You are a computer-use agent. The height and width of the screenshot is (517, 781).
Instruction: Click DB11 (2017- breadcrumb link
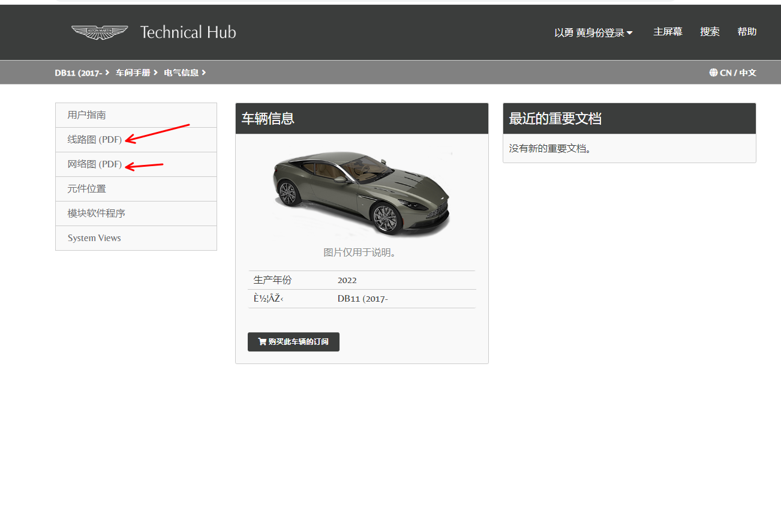tap(78, 73)
